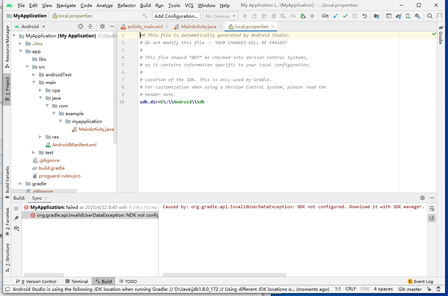This screenshot has width=448, height=296.
Task: Hide the Build tool window
Action: click(x=432, y=198)
